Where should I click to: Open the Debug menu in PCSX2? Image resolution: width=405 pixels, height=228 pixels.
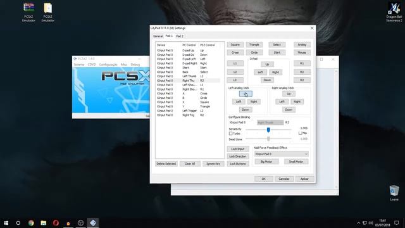click(x=135, y=65)
